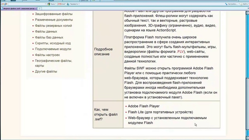Select the Формат файла .swf browser tab
Image resolution: width=249 pixels, height=140 pixels.
click(x=19, y=9)
